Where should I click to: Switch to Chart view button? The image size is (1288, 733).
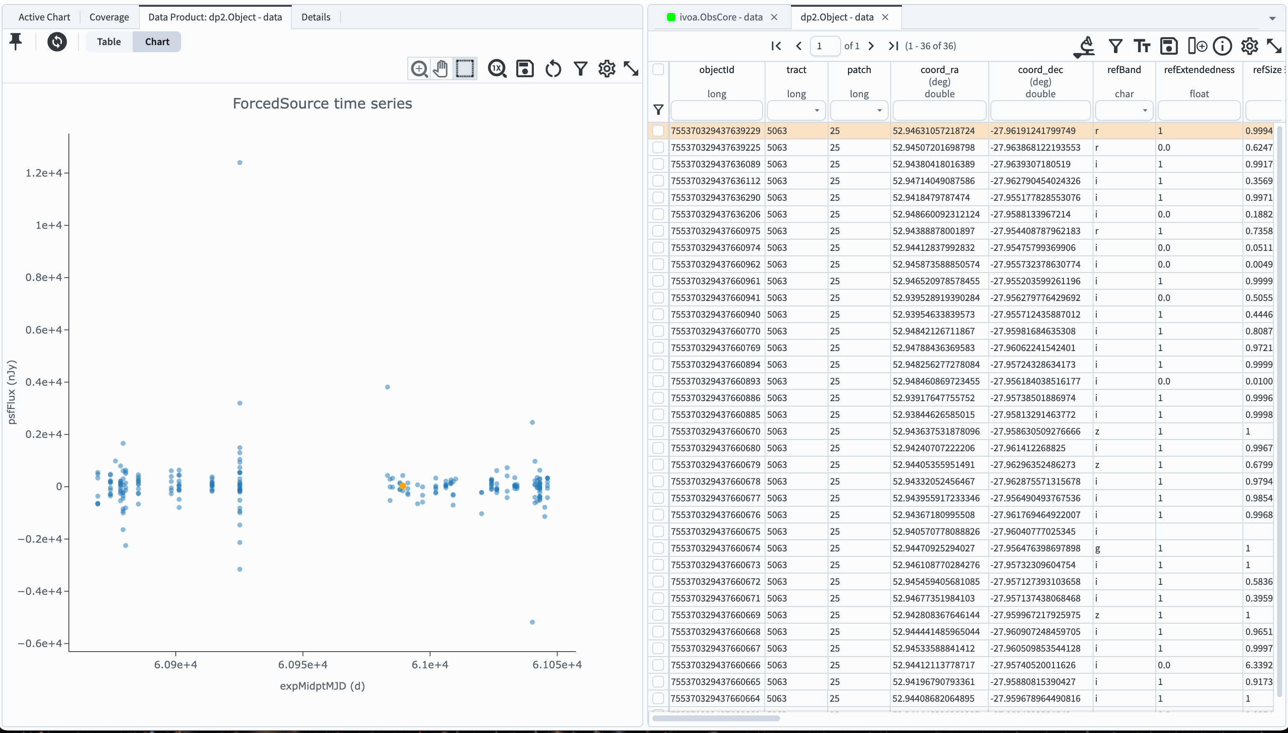[157, 41]
